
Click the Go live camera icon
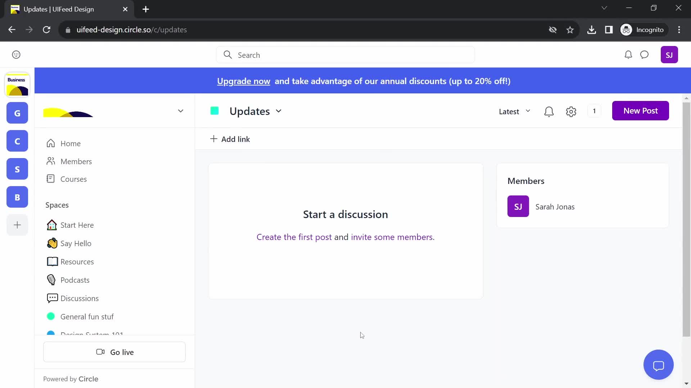(x=101, y=352)
